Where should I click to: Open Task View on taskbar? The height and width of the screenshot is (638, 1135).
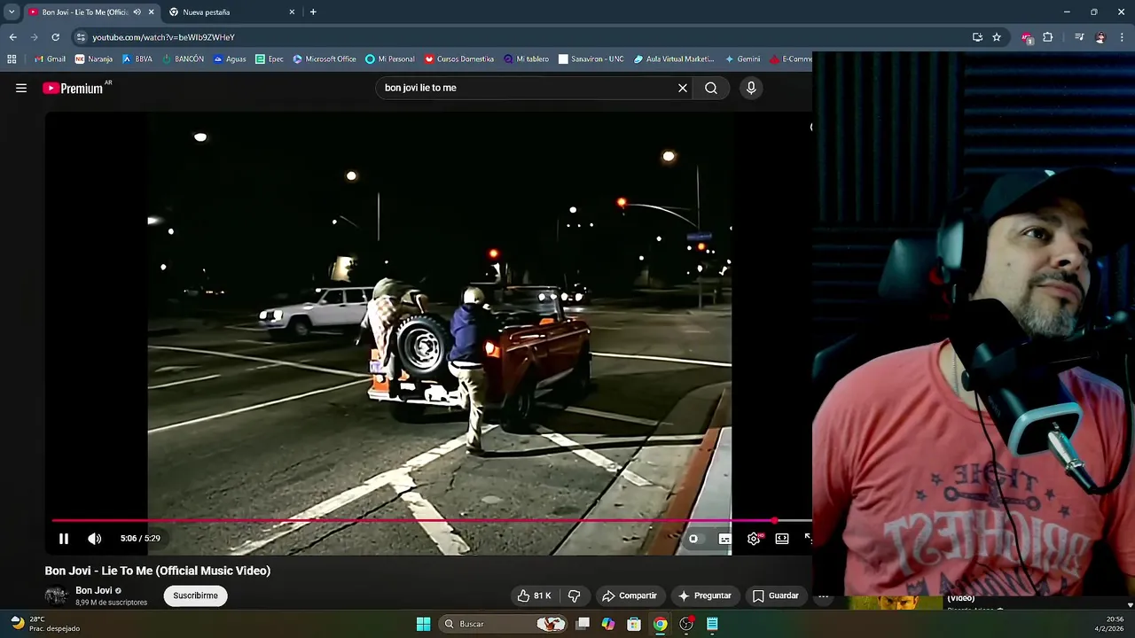pos(583,624)
